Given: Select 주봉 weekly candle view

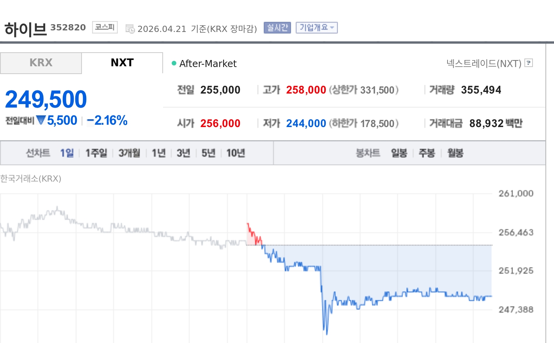Looking at the screenshot, I should [427, 153].
